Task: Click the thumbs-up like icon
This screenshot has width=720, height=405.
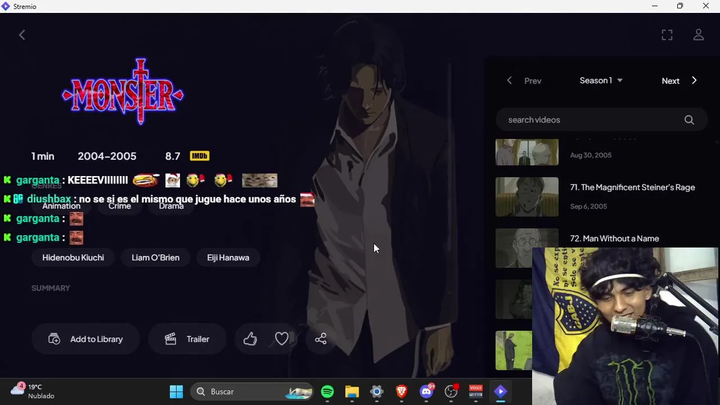Action: (x=250, y=339)
